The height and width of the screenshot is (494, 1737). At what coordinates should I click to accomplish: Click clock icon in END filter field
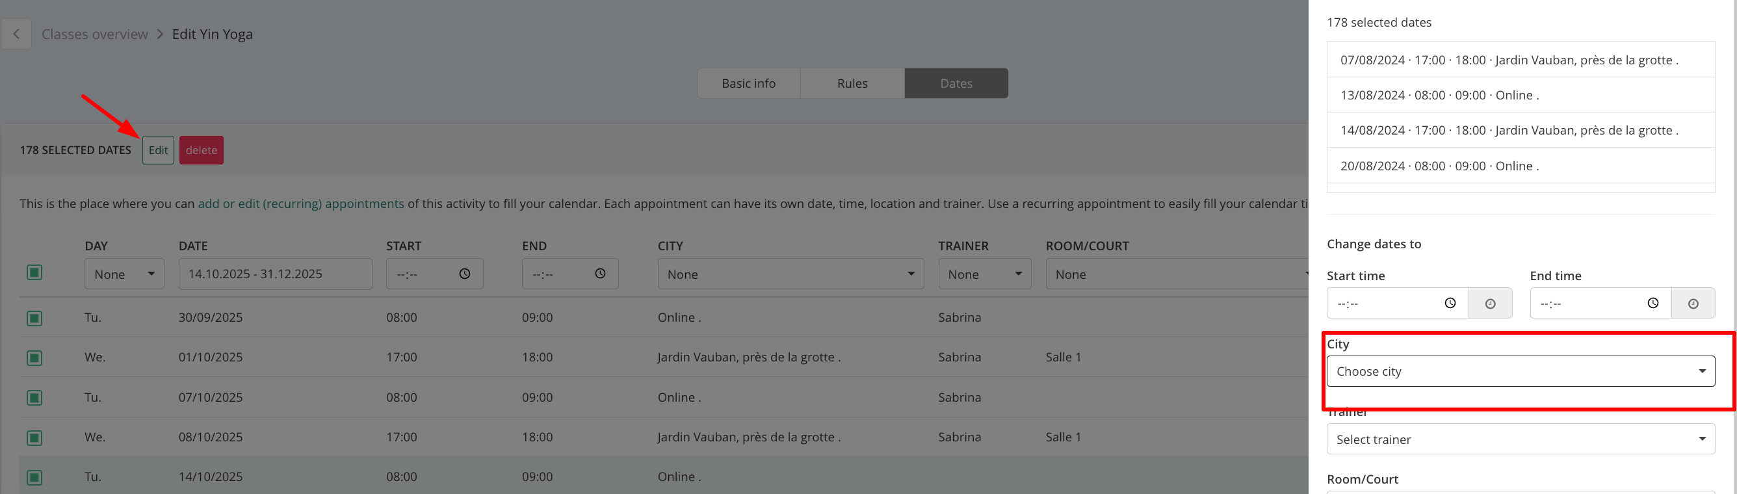(600, 274)
